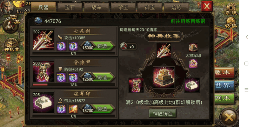This screenshot has width=254, height=127.
Task: Click the 神匠铸造 button
Action: [163, 113]
